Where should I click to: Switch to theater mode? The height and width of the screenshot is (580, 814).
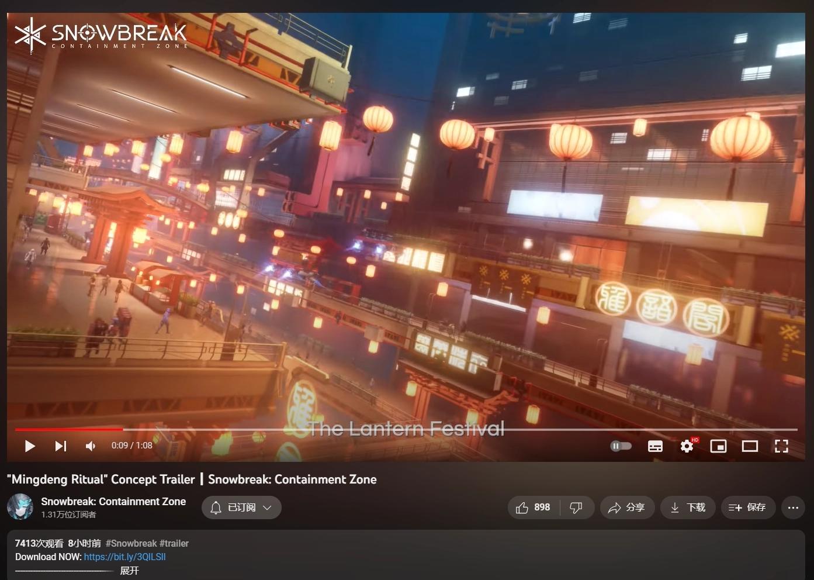pos(750,446)
